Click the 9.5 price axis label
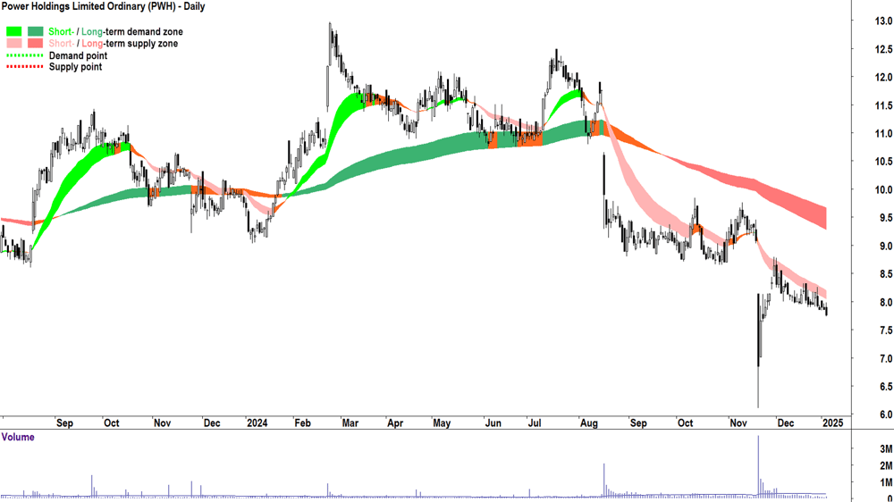Screen dimensions: 894x502 pyautogui.click(x=885, y=218)
